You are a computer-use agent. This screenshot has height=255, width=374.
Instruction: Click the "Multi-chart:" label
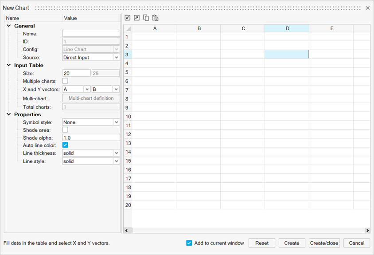[35, 98]
